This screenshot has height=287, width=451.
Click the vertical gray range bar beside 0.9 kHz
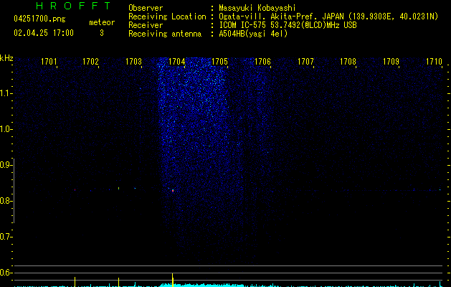coord(14,191)
